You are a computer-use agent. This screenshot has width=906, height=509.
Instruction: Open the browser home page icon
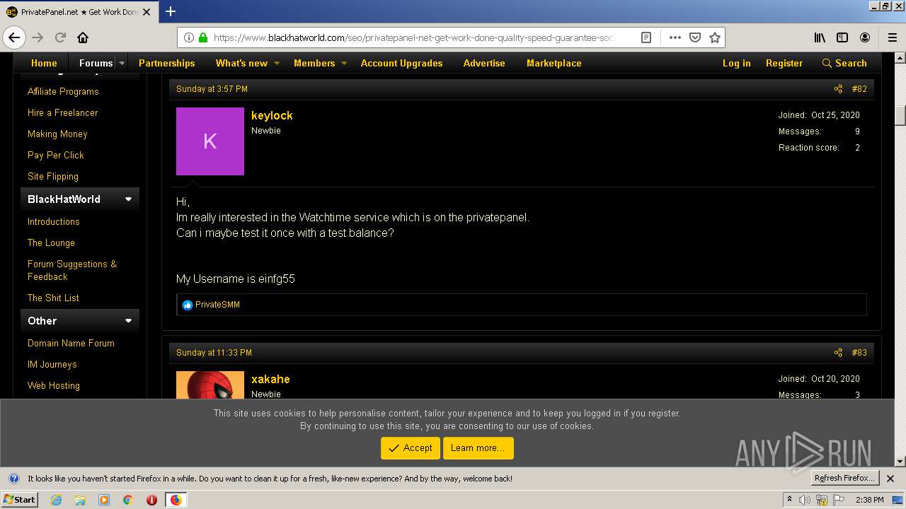pos(83,37)
